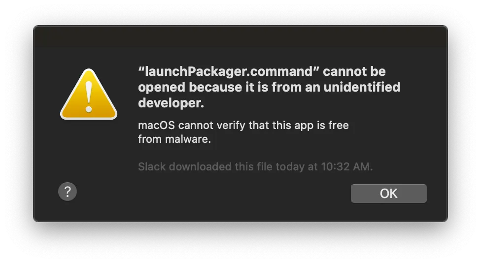Click the "from malware." text line
This screenshot has width=481, height=263.
pos(174,139)
